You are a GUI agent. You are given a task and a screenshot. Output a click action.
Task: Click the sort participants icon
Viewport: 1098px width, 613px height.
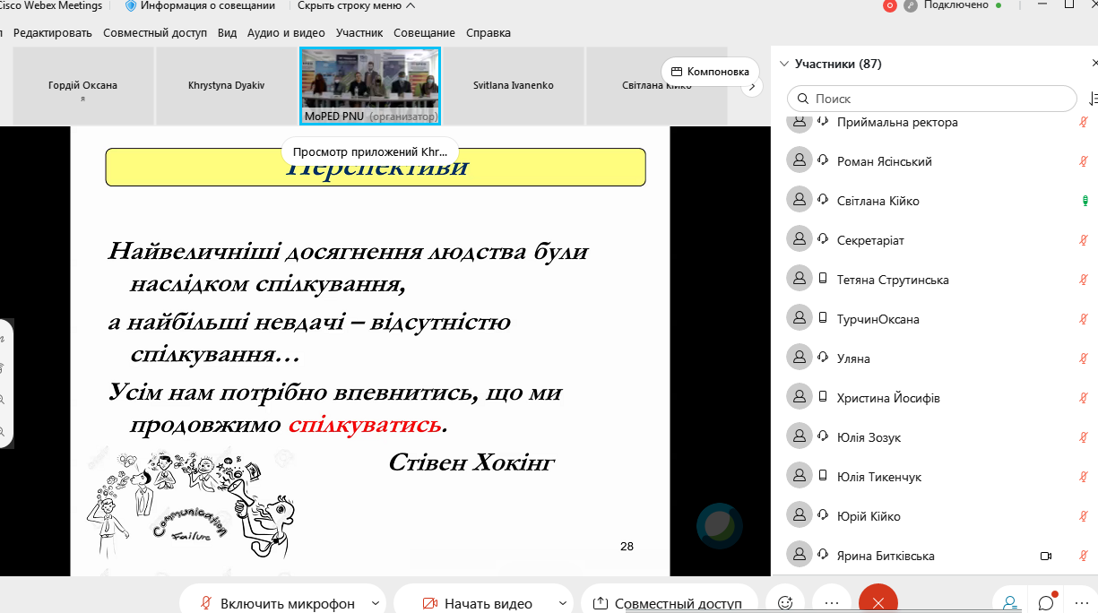click(x=1094, y=98)
